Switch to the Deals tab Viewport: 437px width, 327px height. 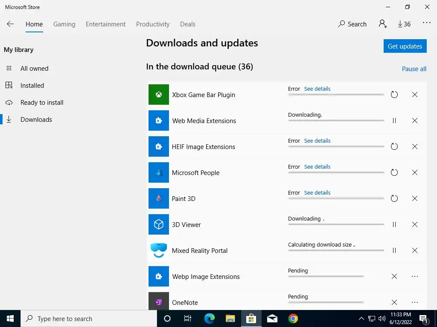click(188, 24)
